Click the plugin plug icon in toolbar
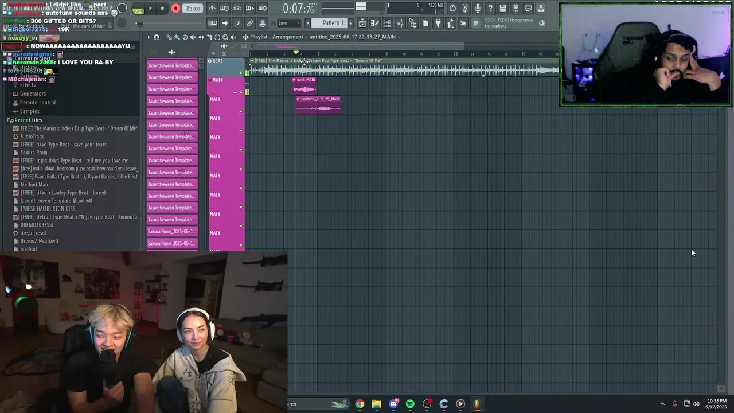Screen dimensions: 734x413 pos(438,24)
